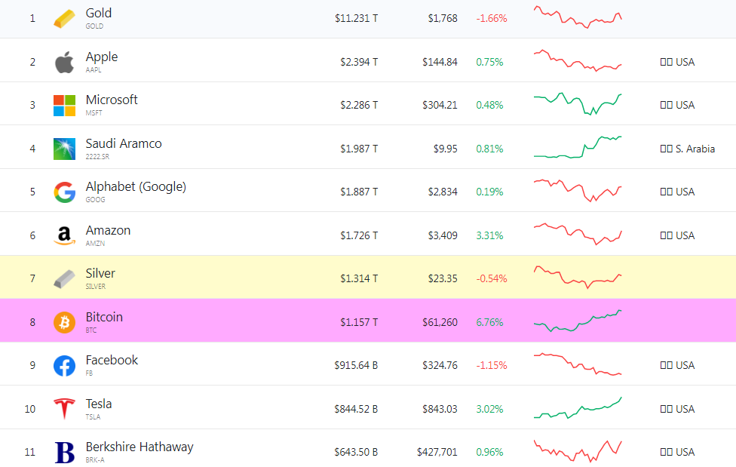Image resolution: width=736 pixels, height=467 pixels.
Task: Open the Silver asset name link
Action: point(100,273)
